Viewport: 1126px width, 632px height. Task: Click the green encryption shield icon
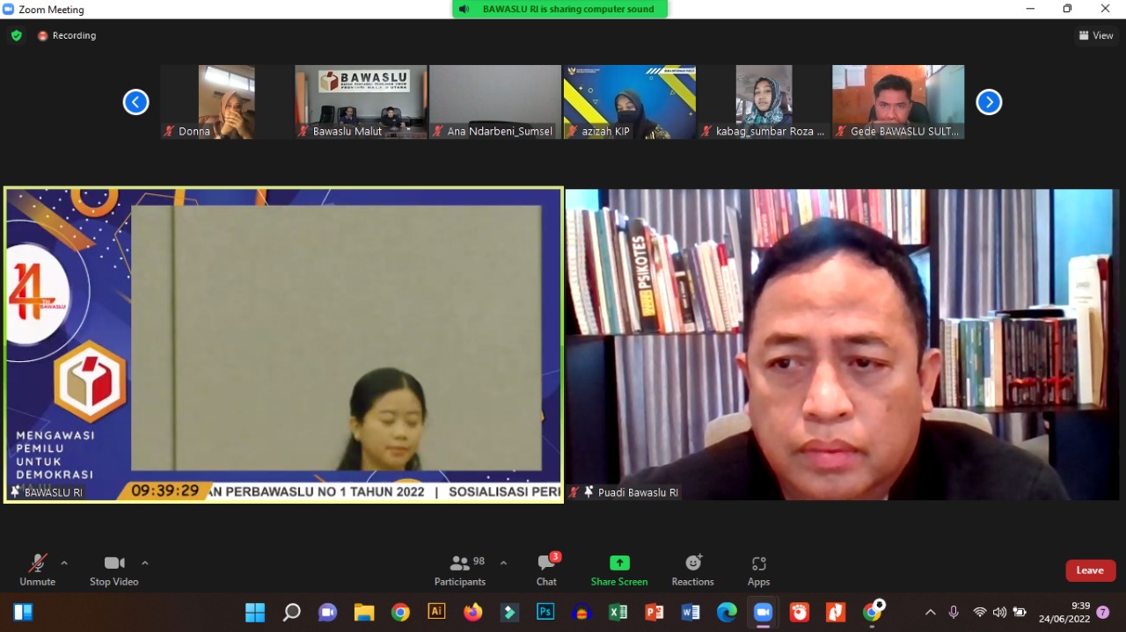click(x=16, y=35)
